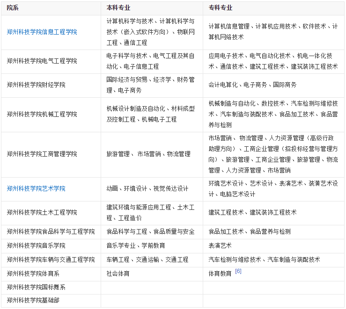346x309 pixels.
Task: Click the [6] reference footnote
Action: coord(238,271)
